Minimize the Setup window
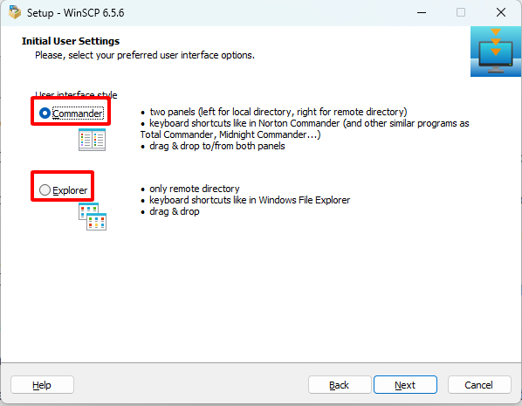 click(422, 12)
